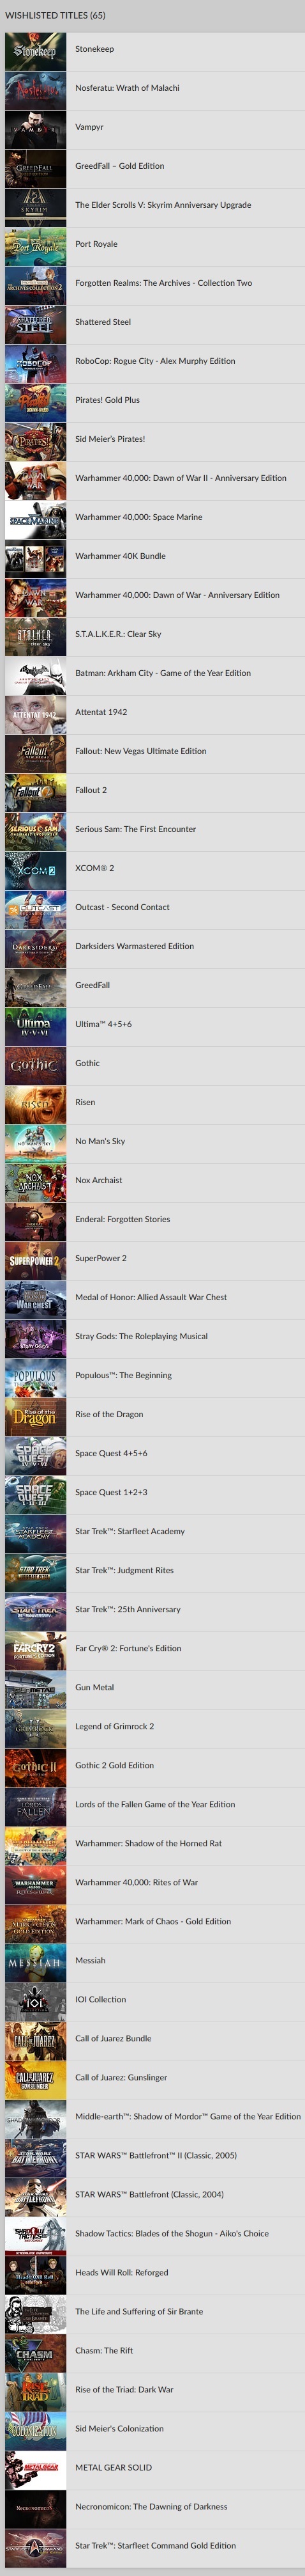Open Nosferatu: Wrath of Malachi title
305x2576 pixels.
[x=128, y=88]
